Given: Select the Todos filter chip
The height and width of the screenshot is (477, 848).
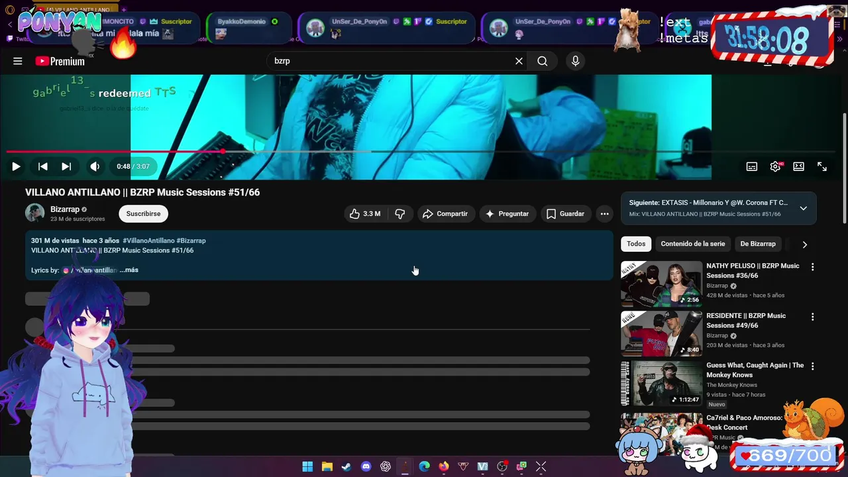Looking at the screenshot, I should (636, 244).
